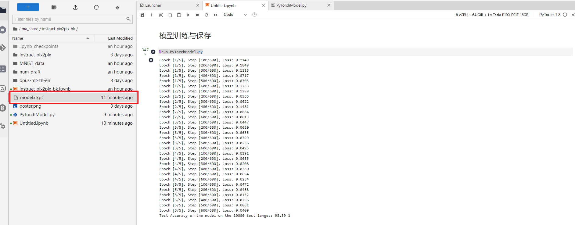Viewport: 575px width, 225px height.
Task: Open the table of contents sidebar panel
Action: point(3,69)
